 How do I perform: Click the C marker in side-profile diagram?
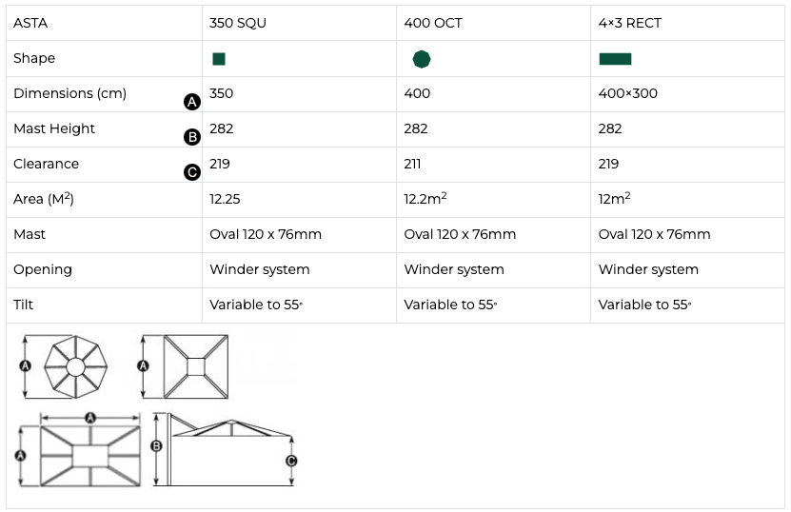click(x=291, y=460)
